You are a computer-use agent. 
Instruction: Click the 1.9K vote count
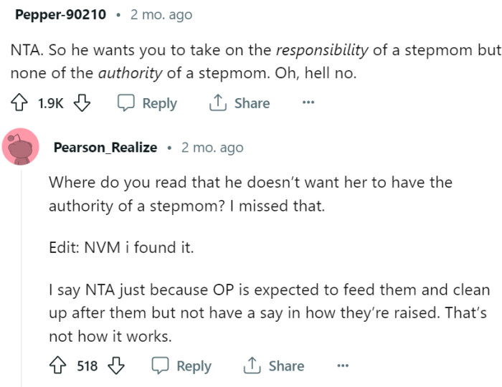coord(50,103)
